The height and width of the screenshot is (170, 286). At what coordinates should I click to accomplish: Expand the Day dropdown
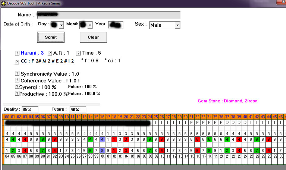coord(62,25)
